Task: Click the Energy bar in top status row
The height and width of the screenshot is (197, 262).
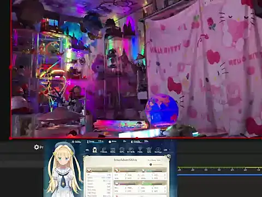Action: click(95, 142)
